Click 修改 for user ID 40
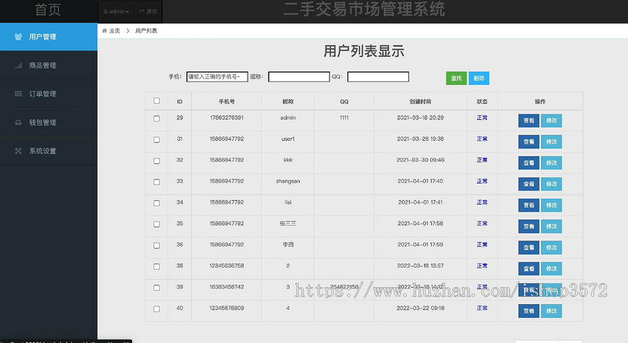628x343 pixels. pos(551,311)
